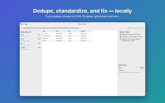Select the city field in the sidebar
The width and height of the screenshot is (165, 103).
pos(31,44)
